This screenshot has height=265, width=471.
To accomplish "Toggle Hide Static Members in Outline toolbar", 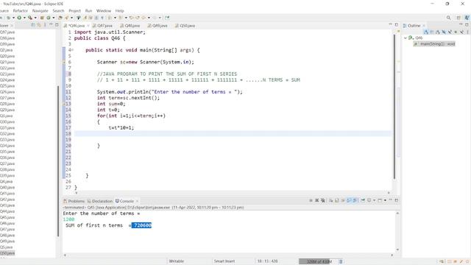I will [450, 32].
